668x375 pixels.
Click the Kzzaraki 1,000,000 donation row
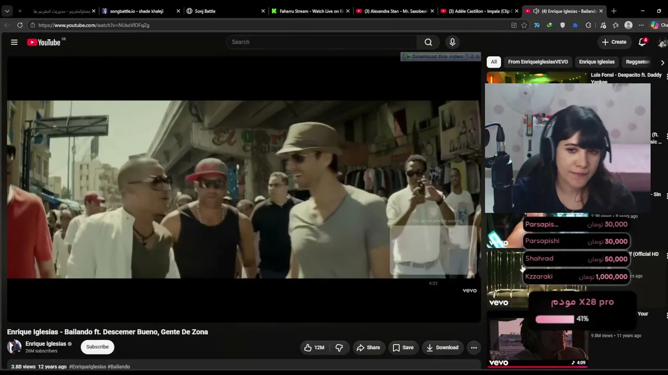(576, 277)
